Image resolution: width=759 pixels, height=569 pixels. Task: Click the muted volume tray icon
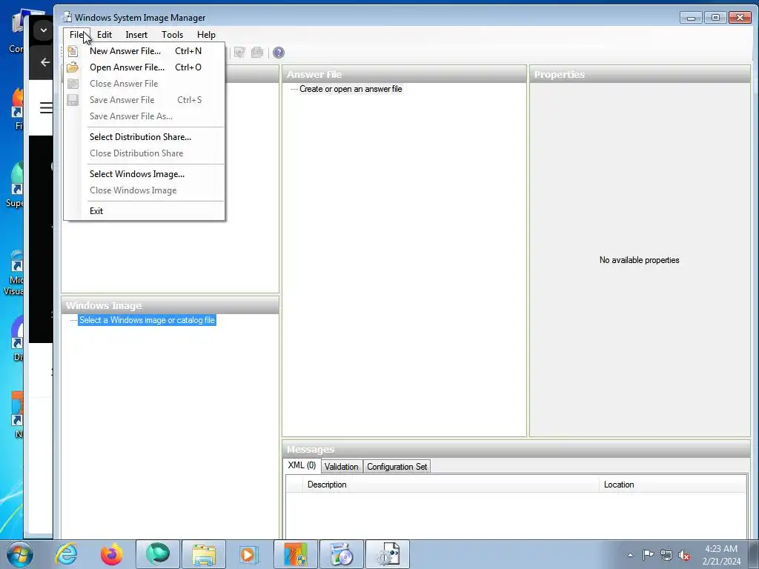point(684,555)
